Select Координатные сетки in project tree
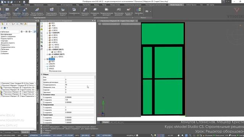This screenshot has height=137, width=244. pos(8,47)
